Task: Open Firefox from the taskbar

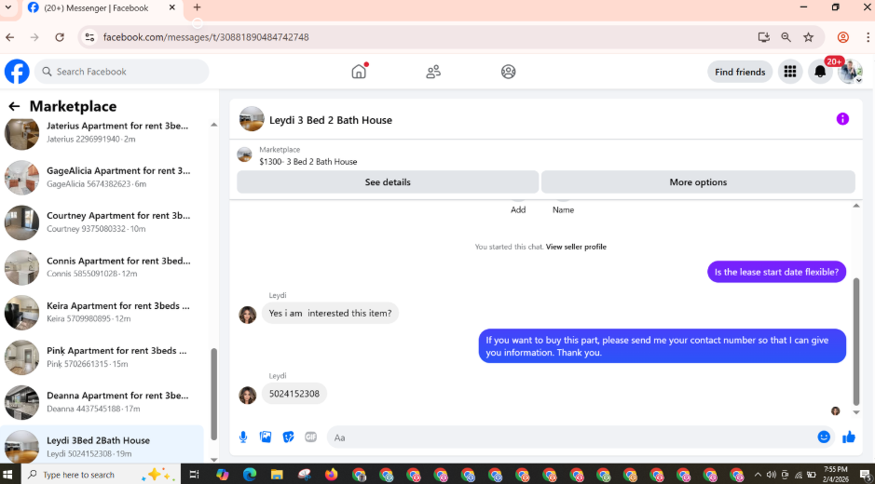Action: tap(332, 475)
